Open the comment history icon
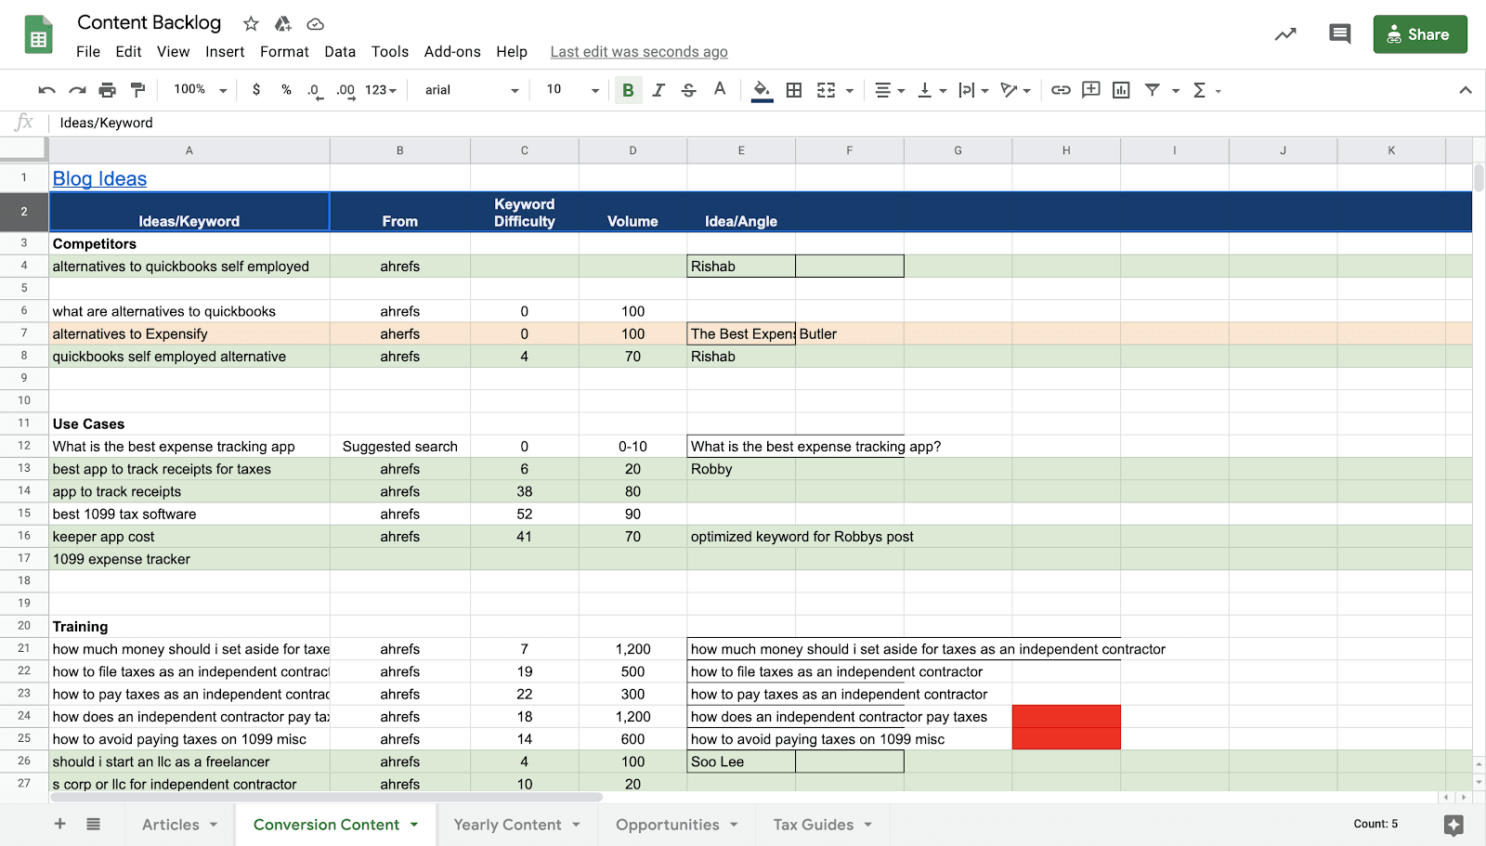The image size is (1486, 846). 1339,34
